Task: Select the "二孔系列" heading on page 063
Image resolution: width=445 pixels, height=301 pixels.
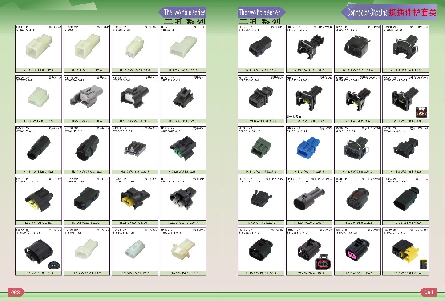Action: click(185, 21)
